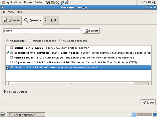
Task: Expand the Package Details section
Action: coord(5,92)
